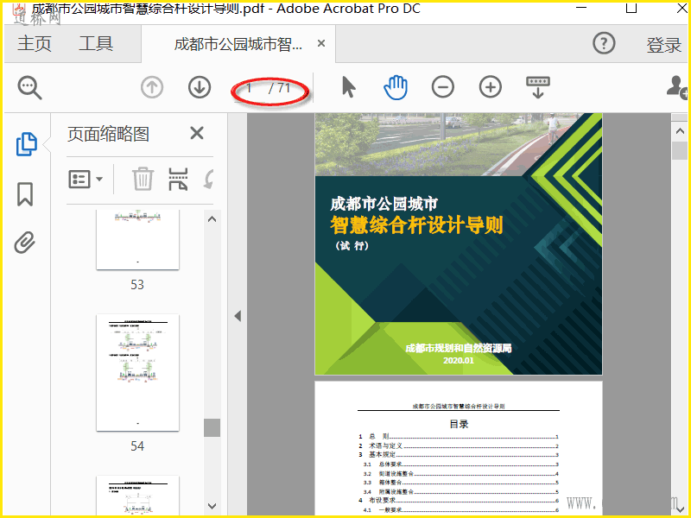Click the '/ 71' total pages text
This screenshot has width=691, height=518.
pos(279,88)
